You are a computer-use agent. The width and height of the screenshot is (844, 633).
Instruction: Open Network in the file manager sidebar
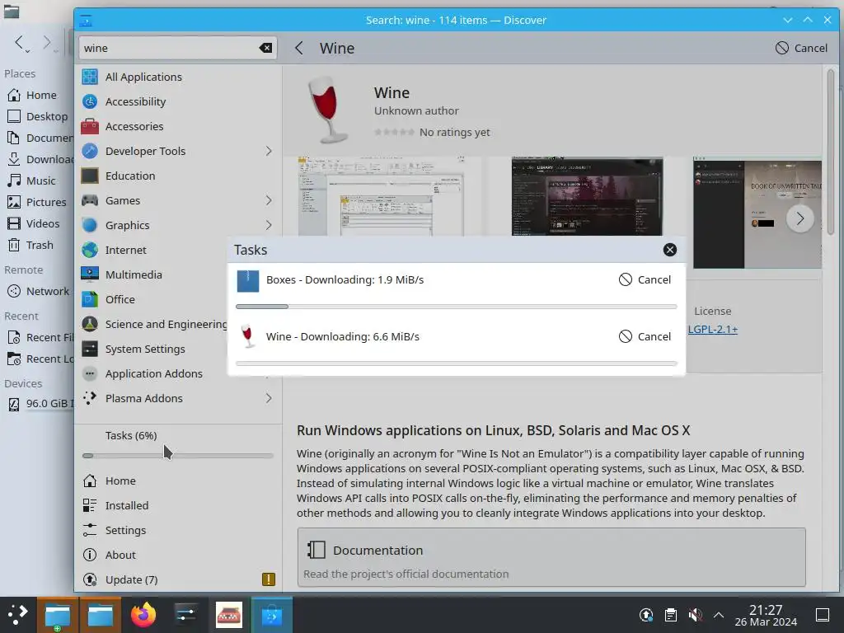click(38, 291)
